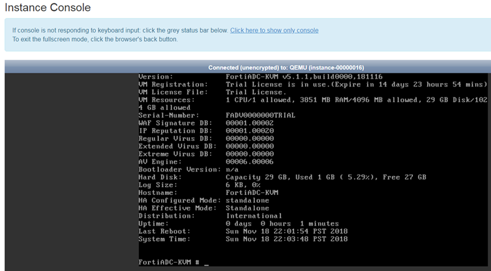Viewport: 491px width, 271px height.
Task: Click the 'AV Engine: 00006.00006' line
Action: tap(206, 162)
